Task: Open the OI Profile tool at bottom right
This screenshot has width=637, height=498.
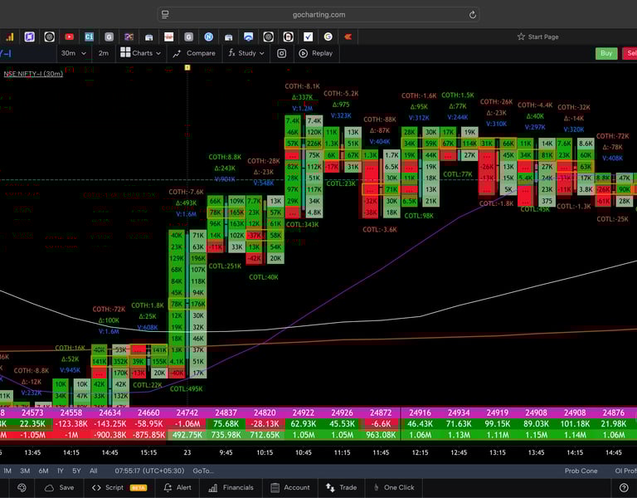Action: pos(625,471)
